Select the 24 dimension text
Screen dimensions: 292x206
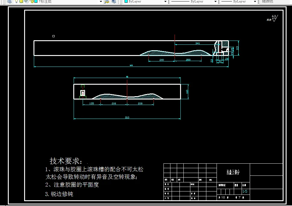[x=227, y=59]
